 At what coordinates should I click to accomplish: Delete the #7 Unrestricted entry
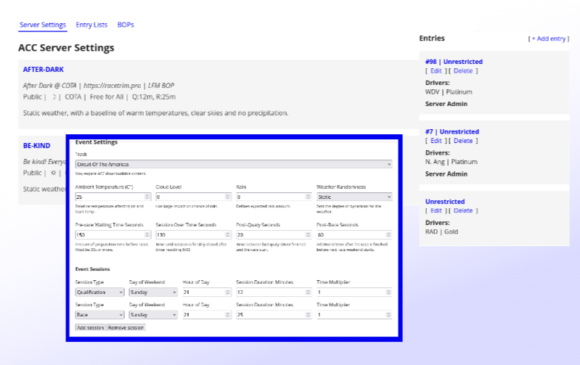pyautogui.click(x=463, y=141)
